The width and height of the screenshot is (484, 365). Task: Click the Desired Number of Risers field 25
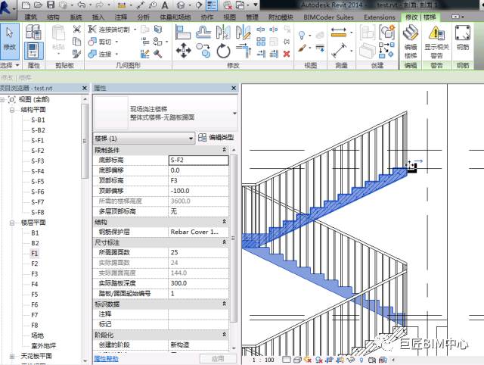[x=199, y=252]
